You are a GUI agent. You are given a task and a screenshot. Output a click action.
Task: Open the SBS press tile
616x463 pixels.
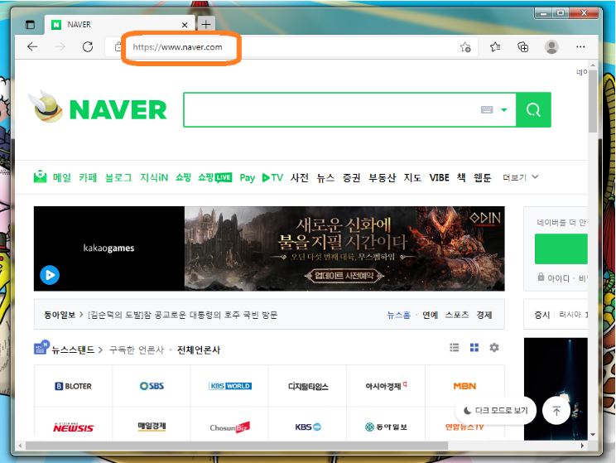pyautogui.click(x=152, y=386)
